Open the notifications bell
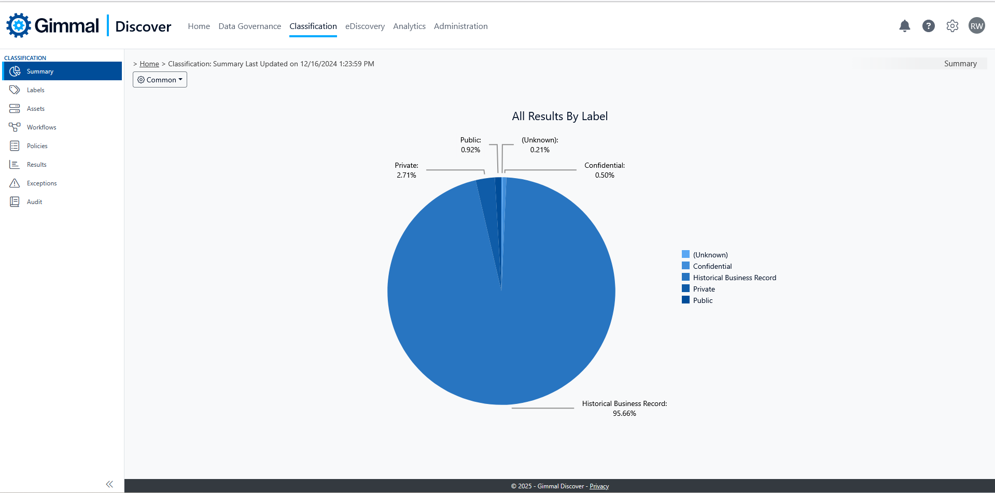995x493 pixels. click(904, 26)
